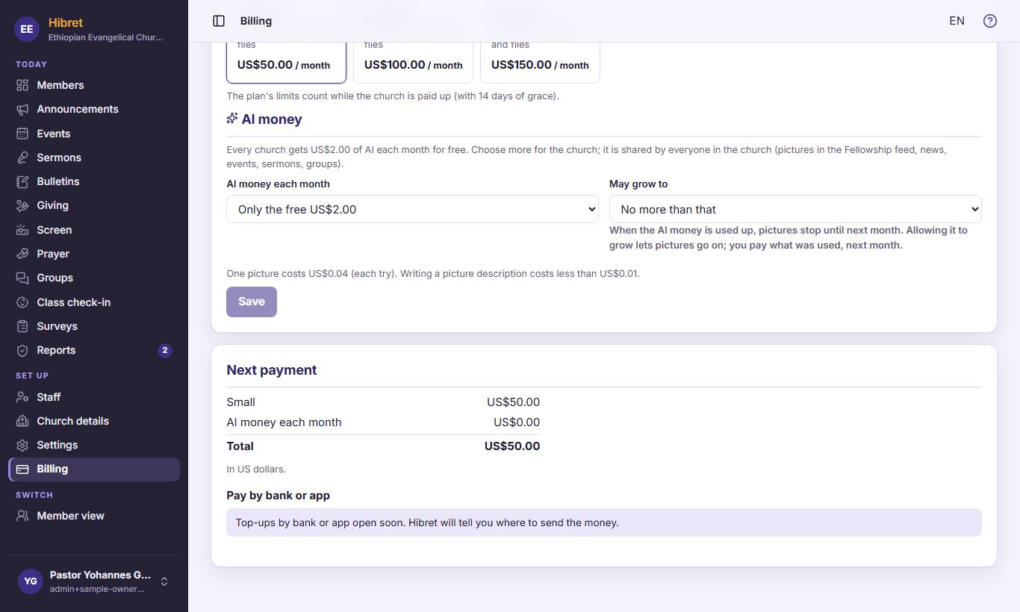Go to Members in the sidebar

point(94,85)
